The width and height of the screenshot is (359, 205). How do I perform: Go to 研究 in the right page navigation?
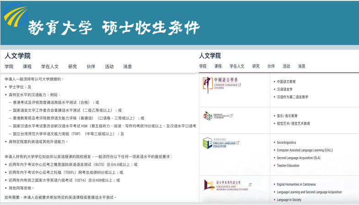(256, 66)
